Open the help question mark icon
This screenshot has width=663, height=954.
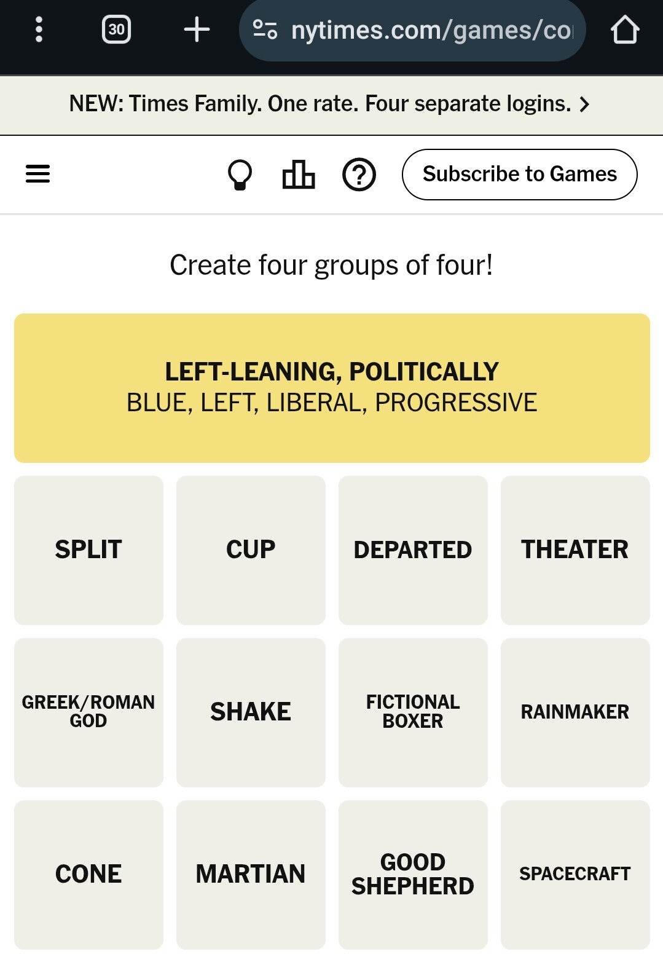[359, 175]
